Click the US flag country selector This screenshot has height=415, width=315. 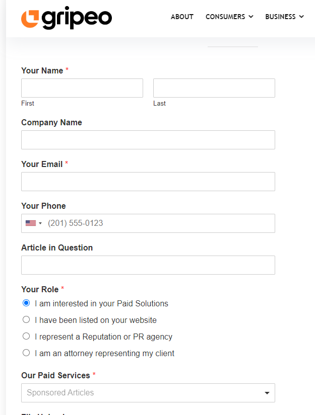31,223
